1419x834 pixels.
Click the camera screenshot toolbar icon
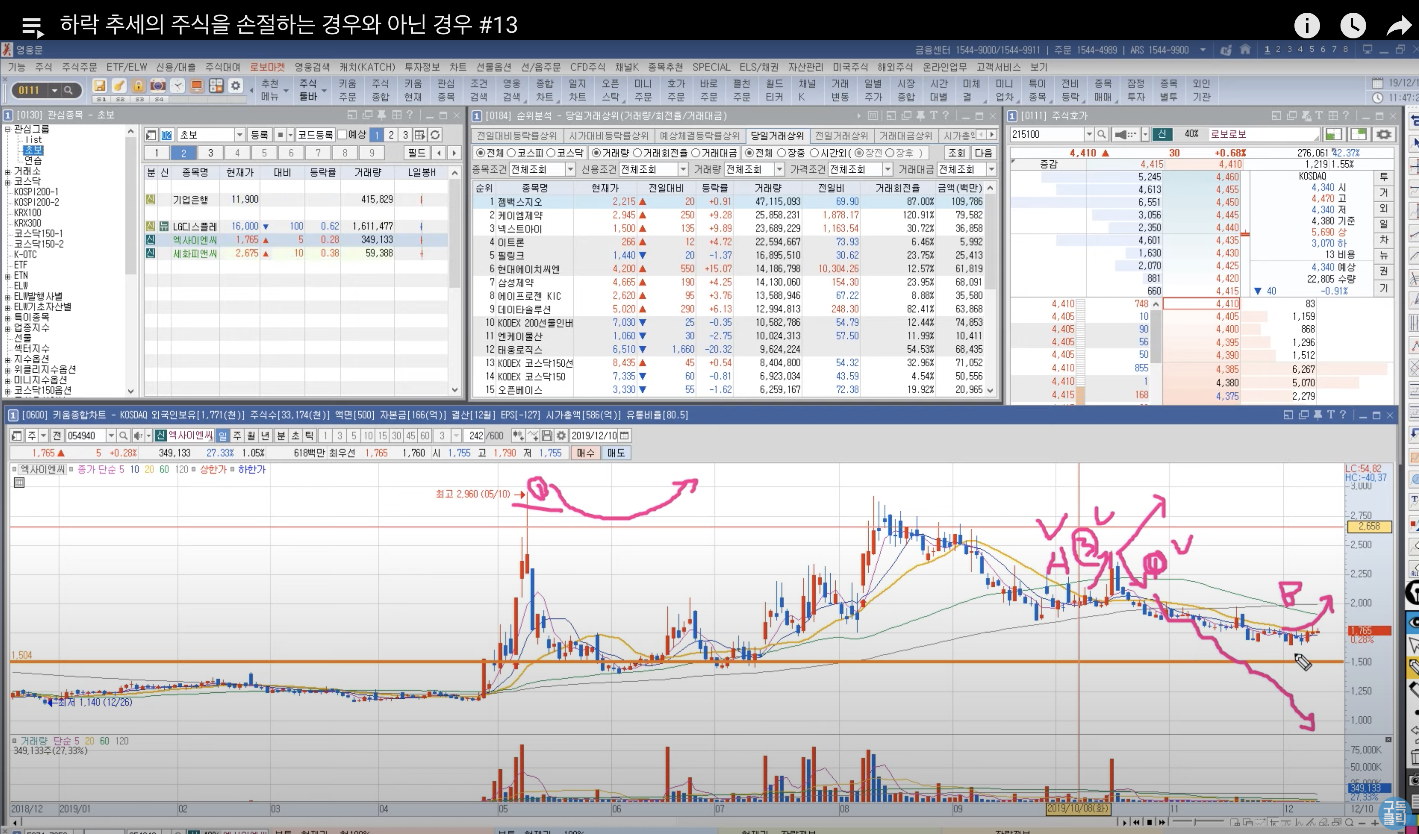click(158, 86)
